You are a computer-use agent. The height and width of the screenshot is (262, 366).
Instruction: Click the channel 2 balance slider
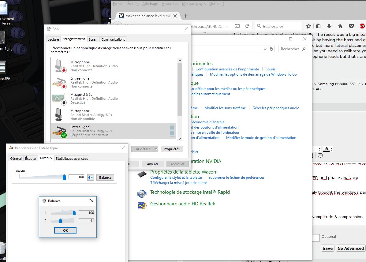60,221
